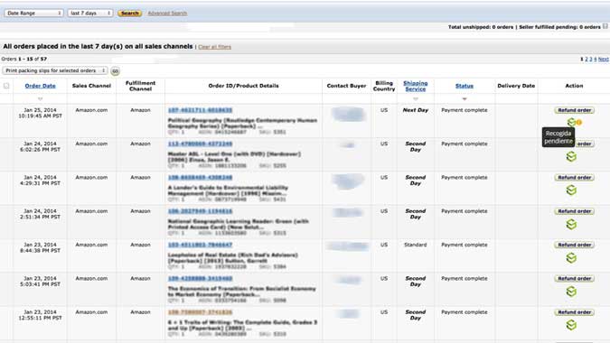This screenshot has height=343, width=610.
Task: Refund order placed Jan 24 6:02:26 PM
Action: coord(584,144)
